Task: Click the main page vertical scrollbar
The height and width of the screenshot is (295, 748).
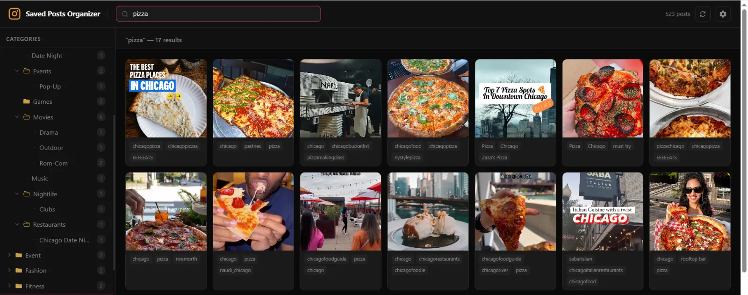Action: (744, 140)
